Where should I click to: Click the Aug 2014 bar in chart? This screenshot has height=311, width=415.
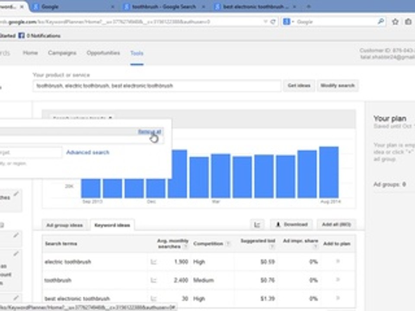329,172
